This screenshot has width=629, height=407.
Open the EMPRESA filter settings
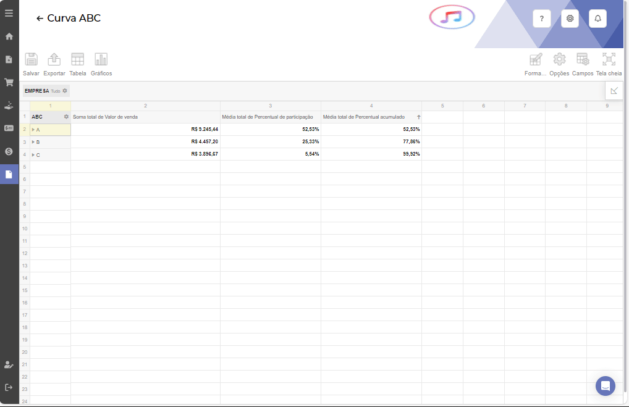[65, 91]
